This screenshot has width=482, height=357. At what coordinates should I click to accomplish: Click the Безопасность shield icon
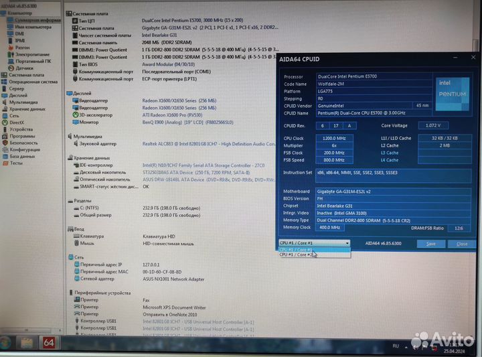pyautogui.click(x=4, y=143)
